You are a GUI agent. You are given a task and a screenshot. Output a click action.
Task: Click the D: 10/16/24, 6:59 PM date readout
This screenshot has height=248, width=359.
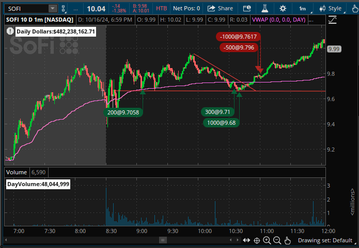(x=105, y=20)
